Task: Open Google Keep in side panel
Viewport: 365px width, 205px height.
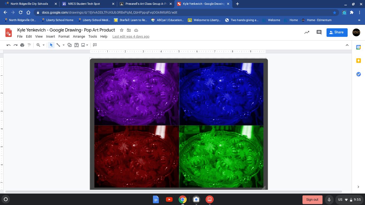Action: point(358,61)
